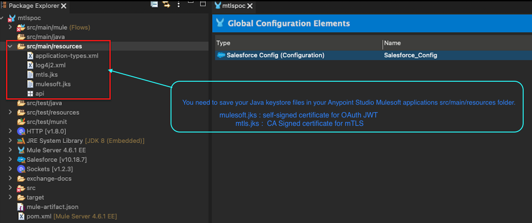Click the Collapse All icon in Package Explorer

click(x=154, y=4)
